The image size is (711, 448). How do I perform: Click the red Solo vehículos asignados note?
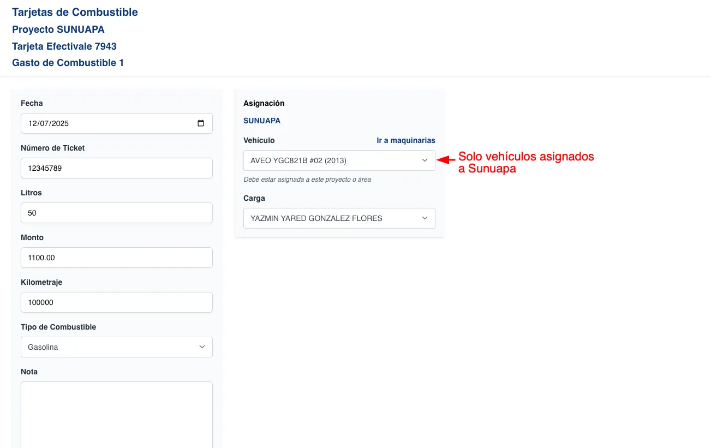coord(525,163)
